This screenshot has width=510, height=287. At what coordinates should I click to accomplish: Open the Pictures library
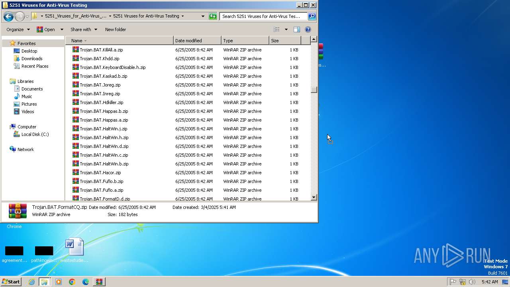(29, 104)
